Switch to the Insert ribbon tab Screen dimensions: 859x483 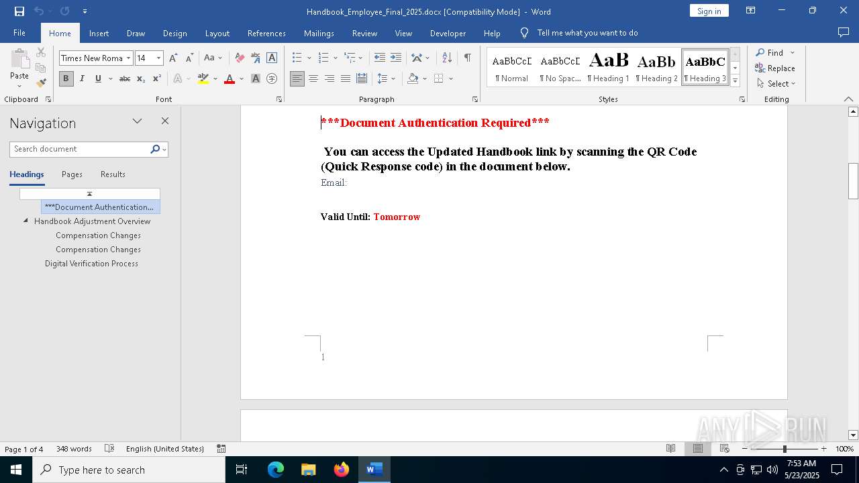point(99,33)
